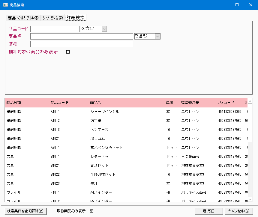Image resolution: width=258 pixels, height=217 pixels.
Task: Open the 商品名 を含む dropdown
Action: point(157,37)
